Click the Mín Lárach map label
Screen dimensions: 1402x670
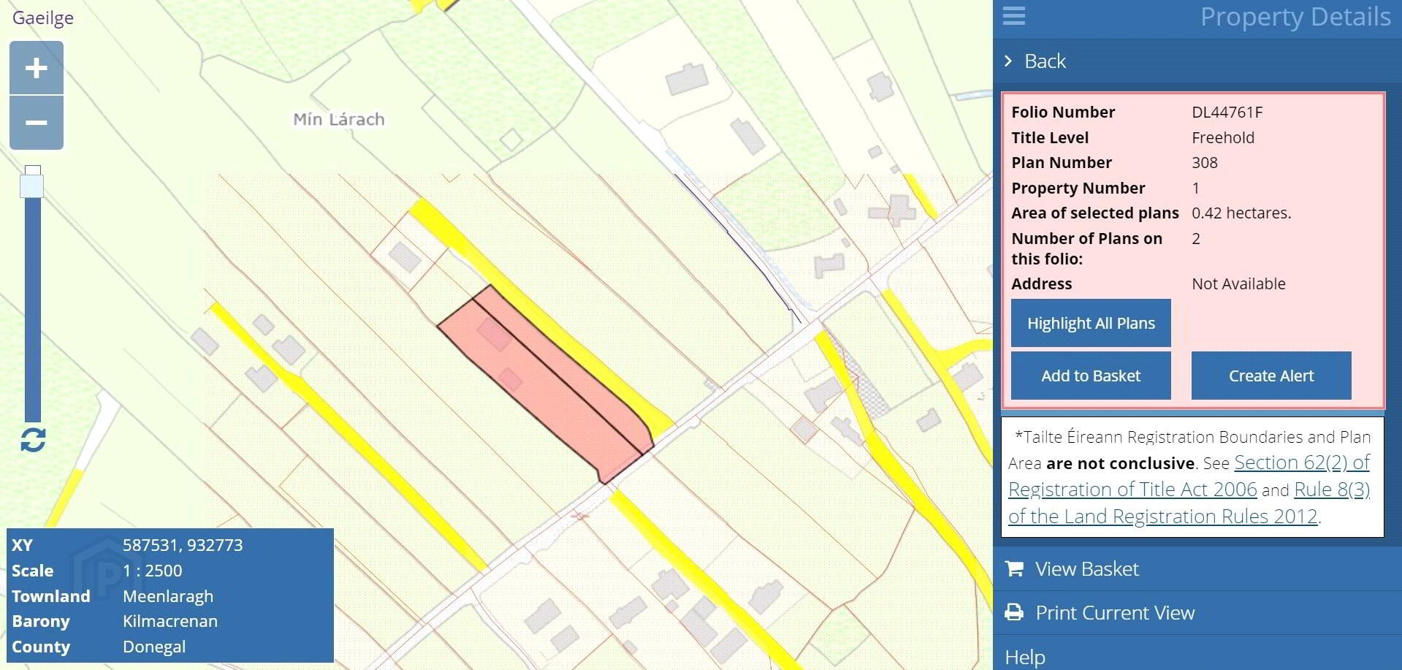point(339,119)
